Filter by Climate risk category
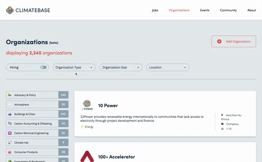262x162 pixels. click(37, 143)
